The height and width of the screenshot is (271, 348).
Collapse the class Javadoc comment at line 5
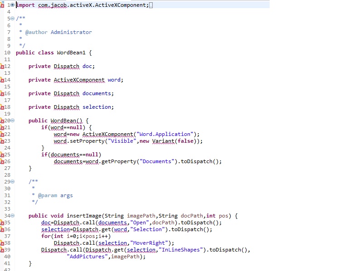(13, 18)
